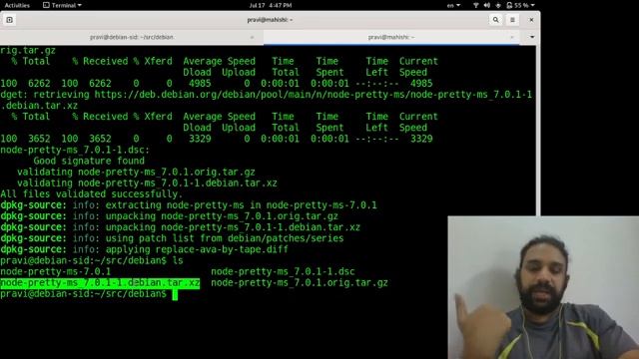Open a new terminal tab using the title bar icon

[9, 20]
